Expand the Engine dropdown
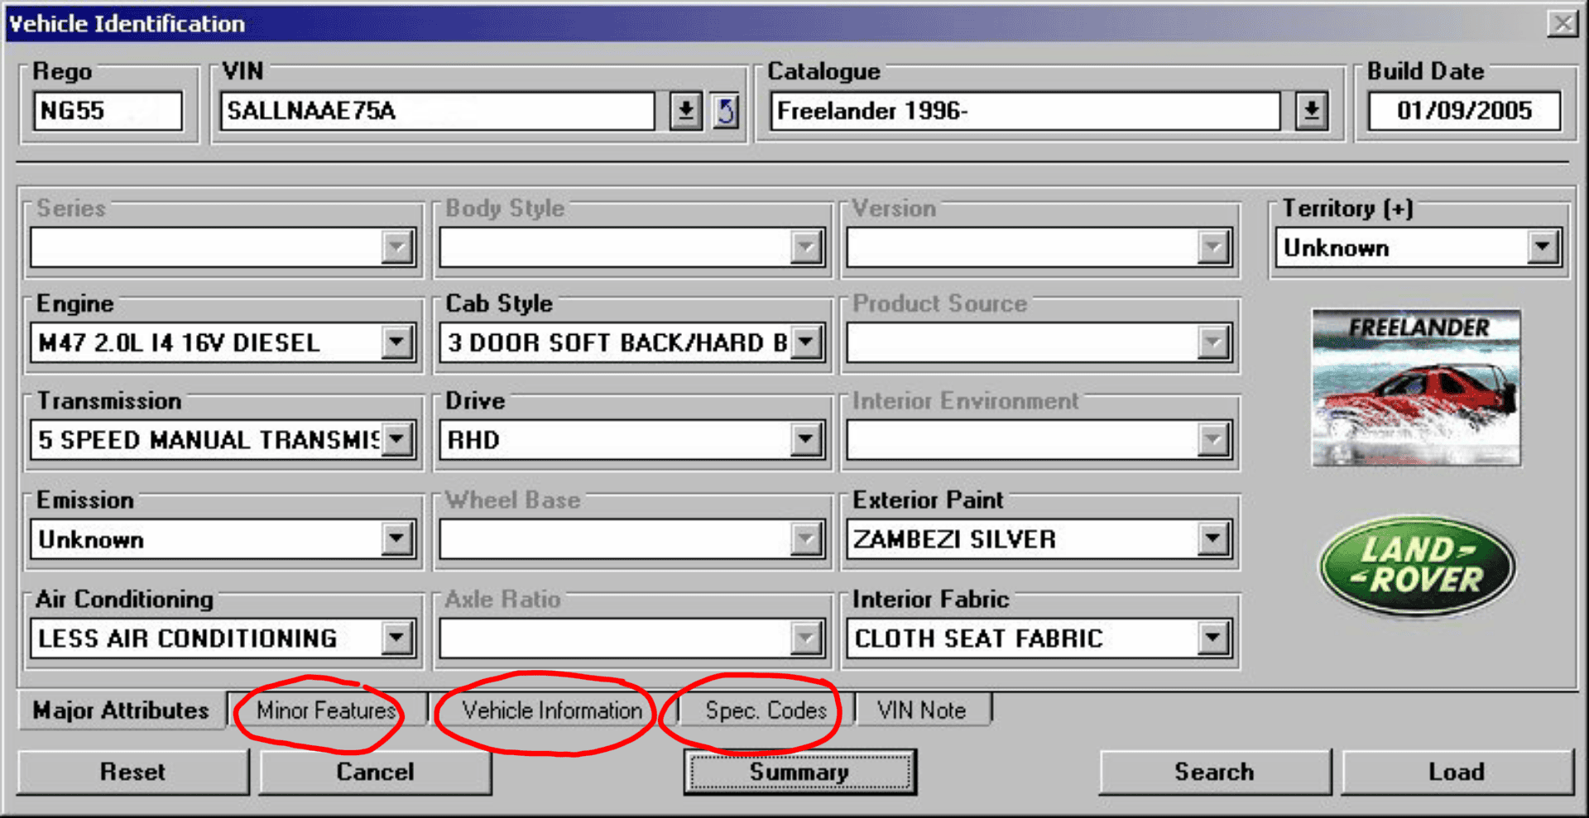Image resolution: width=1589 pixels, height=818 pixels. pos(397,342)
